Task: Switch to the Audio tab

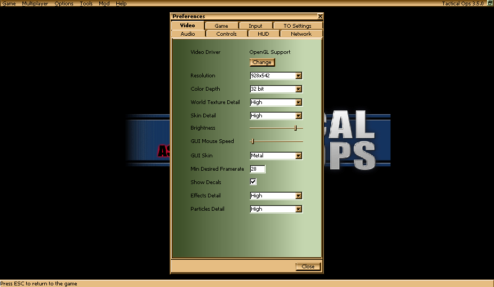Action: click(188, 34)
